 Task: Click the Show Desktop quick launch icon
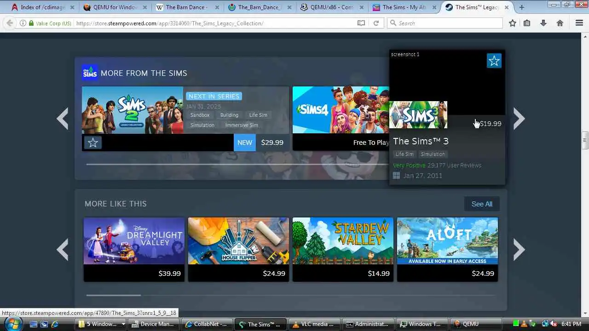tap(33, 324)
